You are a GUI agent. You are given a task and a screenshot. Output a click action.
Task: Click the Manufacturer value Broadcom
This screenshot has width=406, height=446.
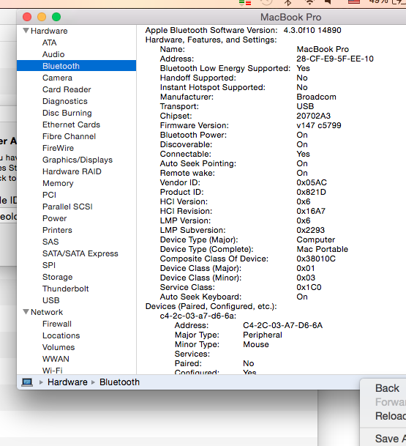click(x=317, y=97)
